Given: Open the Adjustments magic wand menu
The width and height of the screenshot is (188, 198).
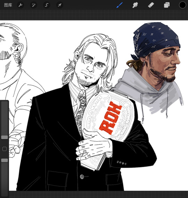Looking at the screenshot, I should (x=33, y=5).
